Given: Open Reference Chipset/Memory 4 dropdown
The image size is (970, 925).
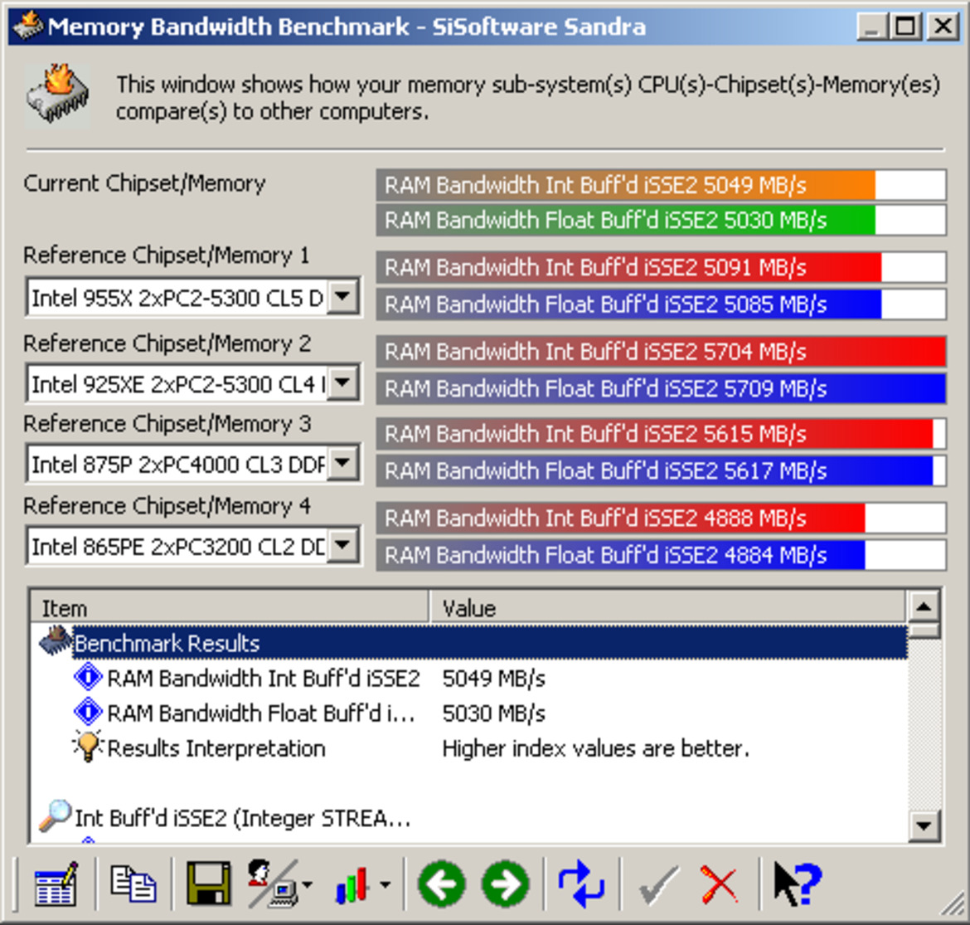Looking at the screenshot, I should (342, 546).
